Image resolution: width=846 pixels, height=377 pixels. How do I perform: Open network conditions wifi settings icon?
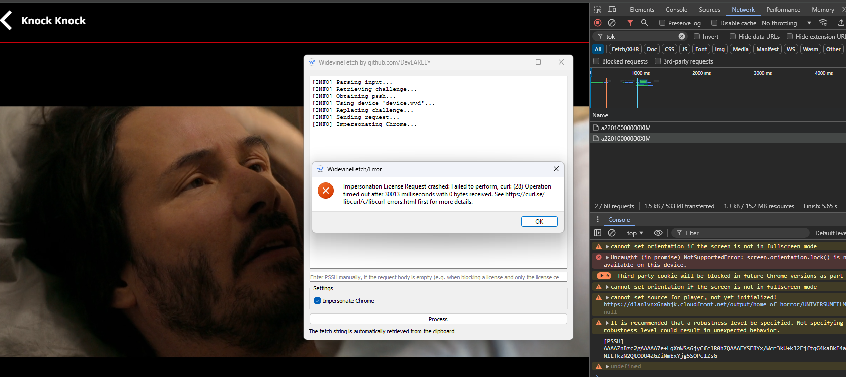[823, 23]
